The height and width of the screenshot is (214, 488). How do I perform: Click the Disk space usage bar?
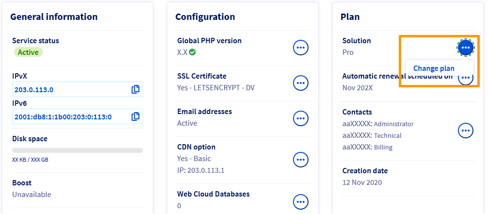pyautogui.click(x=78, y=150)
